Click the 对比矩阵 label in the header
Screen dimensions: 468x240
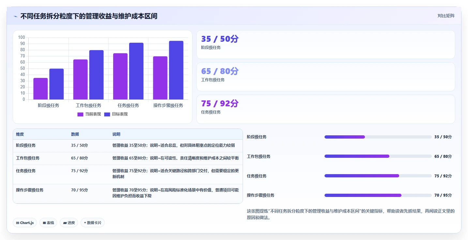tap(446, 16)
